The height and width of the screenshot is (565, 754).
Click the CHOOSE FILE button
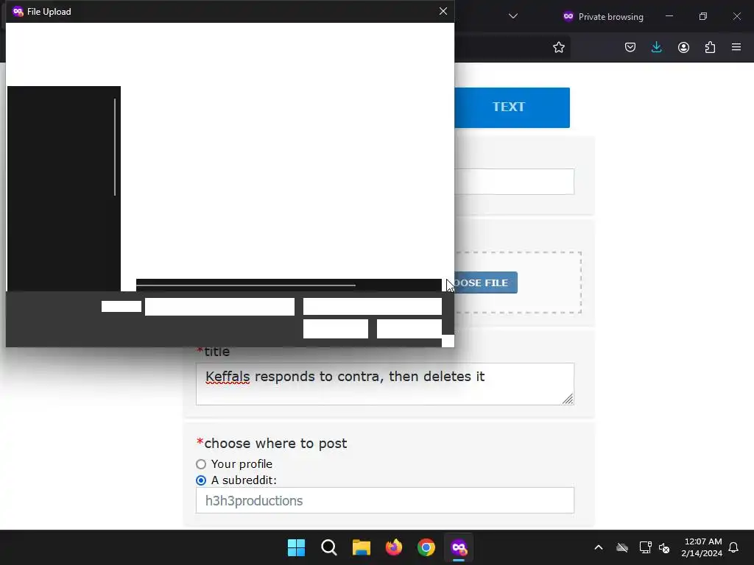pos(486,282)
